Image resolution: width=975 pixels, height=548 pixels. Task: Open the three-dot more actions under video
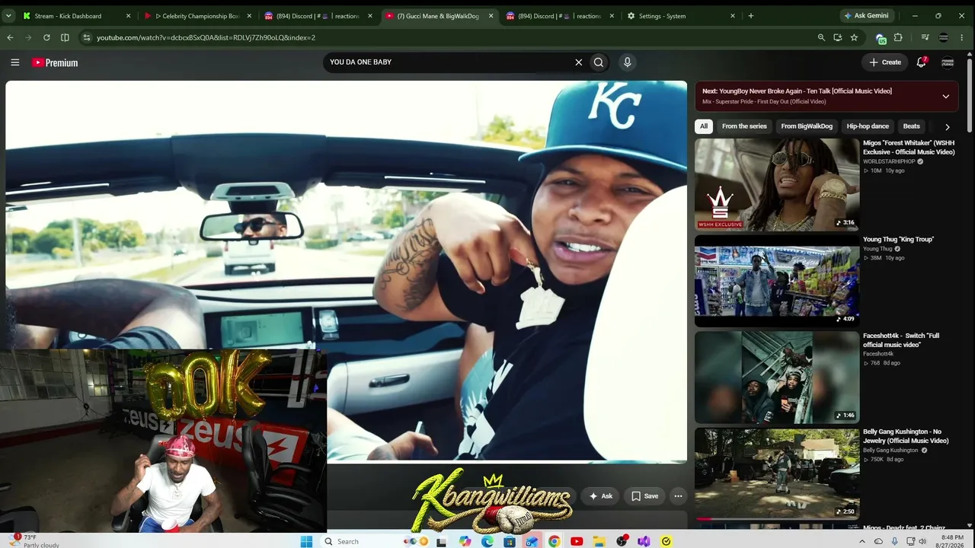[678, 496]
